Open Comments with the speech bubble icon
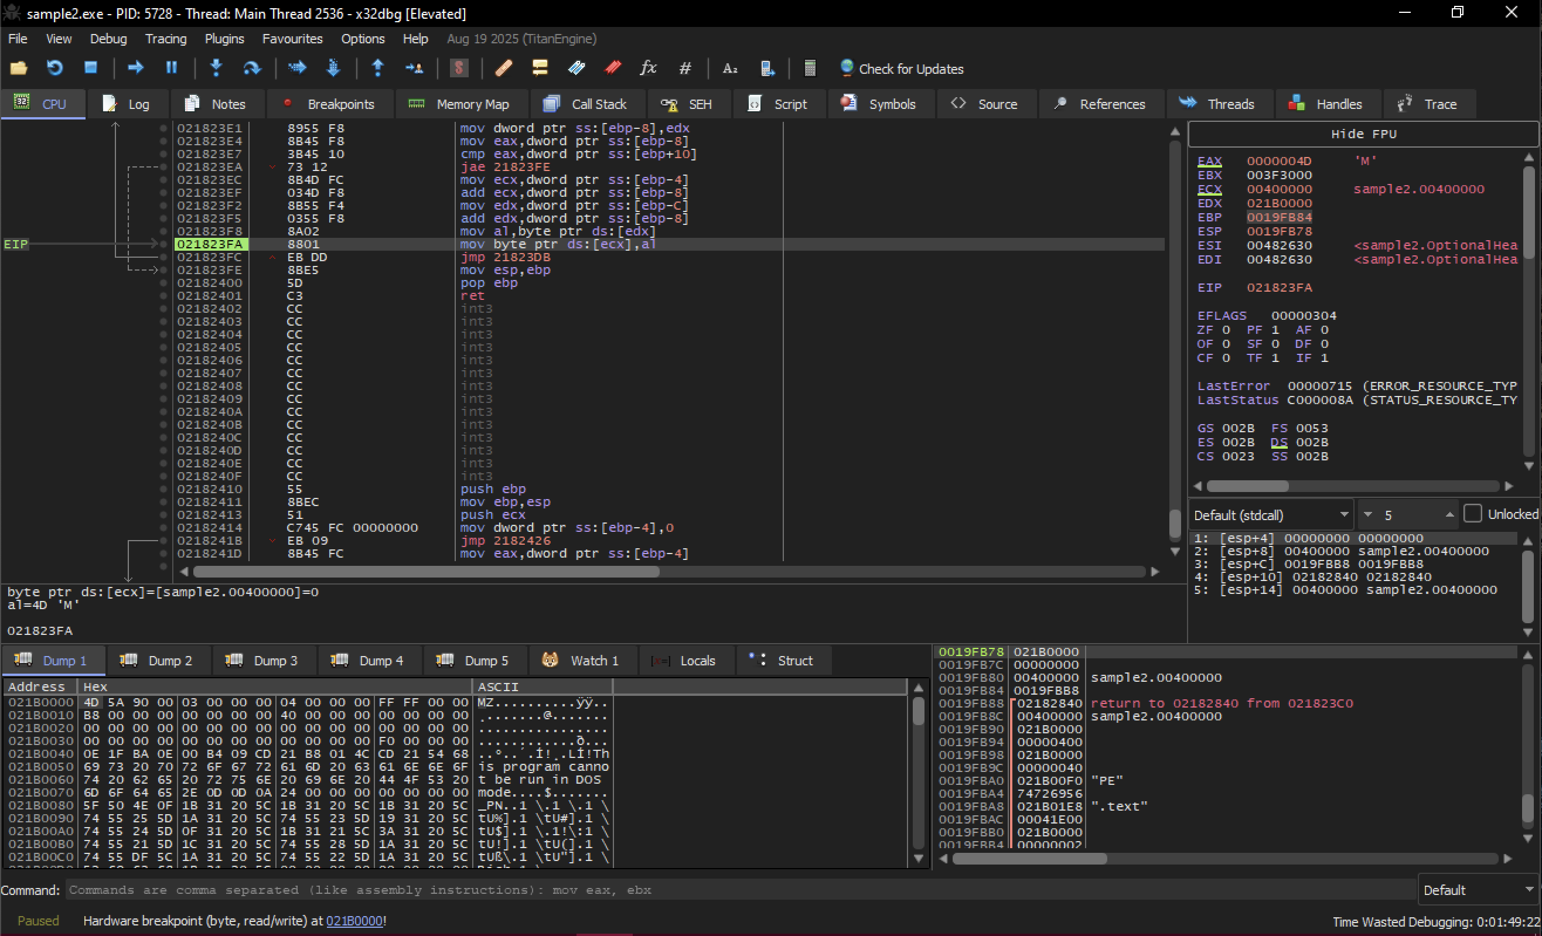This screenshot has width=1542, height=936. click(540, 67)
